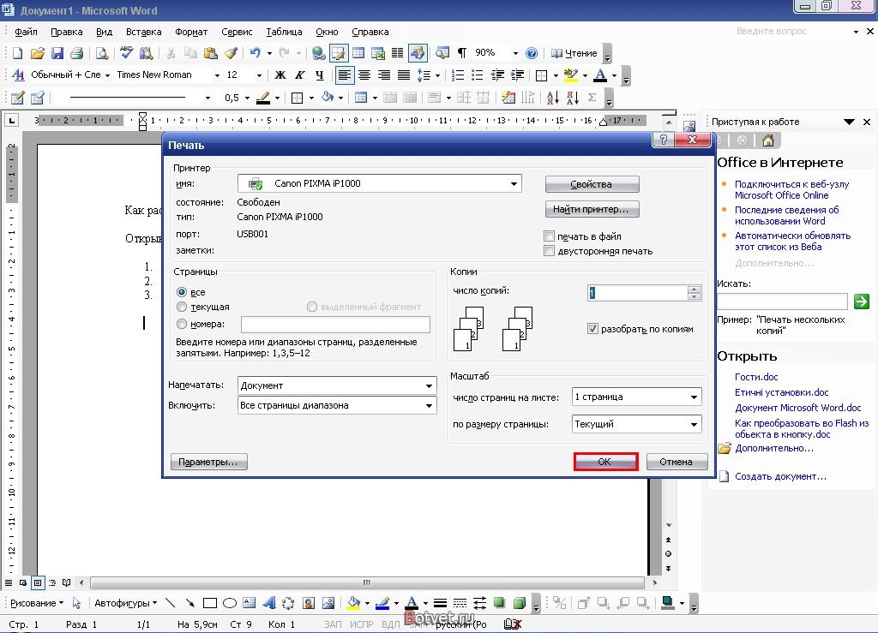The width and height of the screenshot is (878, 633).
Task: Apply italic formatting (К)
Action: [300, 75]
